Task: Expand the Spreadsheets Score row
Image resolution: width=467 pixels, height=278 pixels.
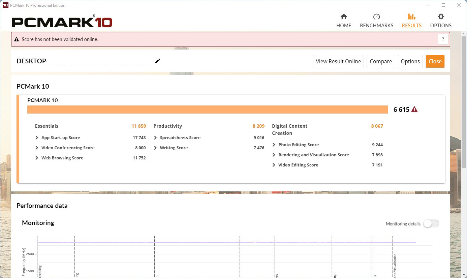Action: click(155, 137)
